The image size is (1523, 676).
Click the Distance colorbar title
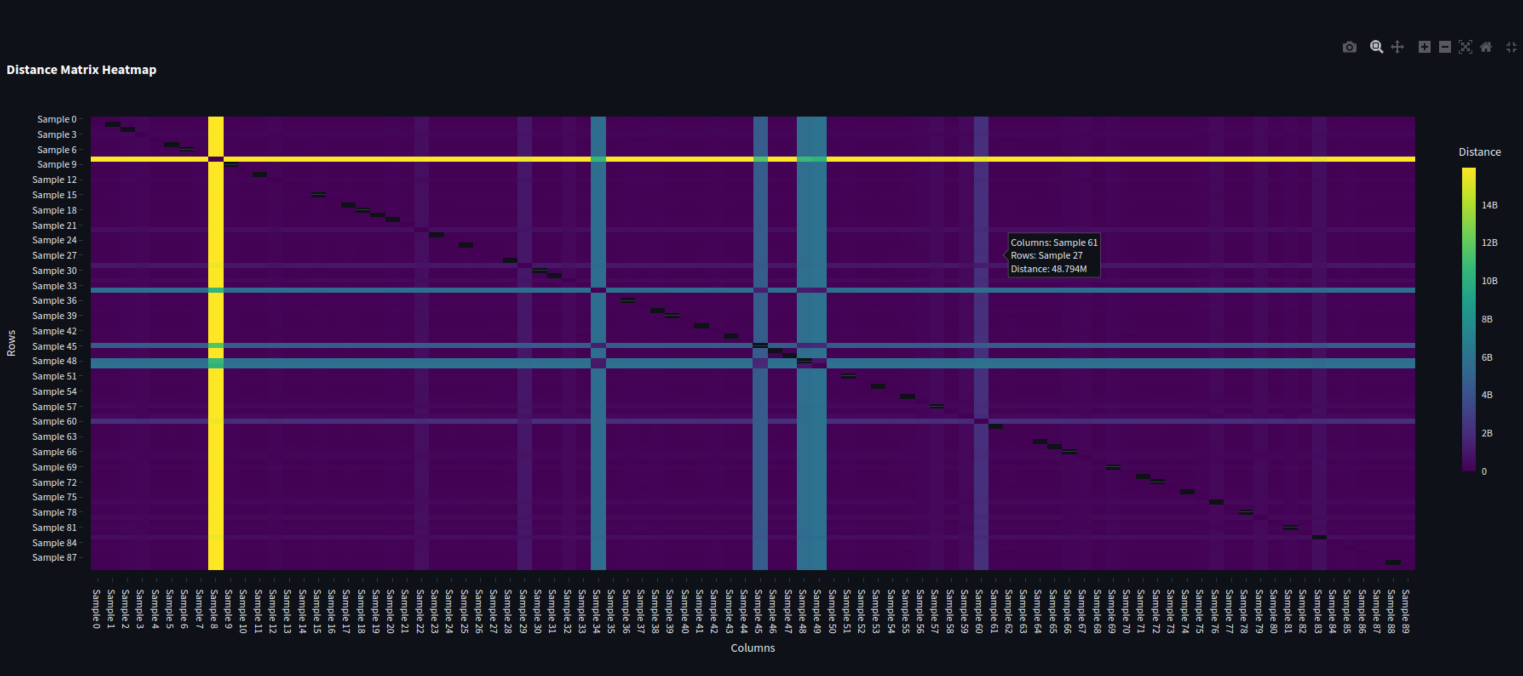tap(1479, 152)
